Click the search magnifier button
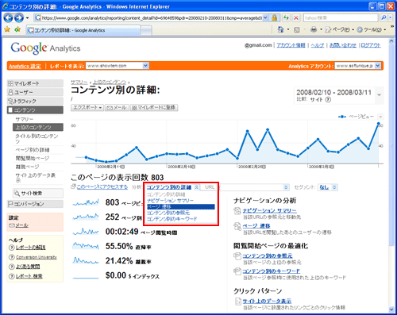Viewport: 397px width, 315px height. (x=384, y=18)
